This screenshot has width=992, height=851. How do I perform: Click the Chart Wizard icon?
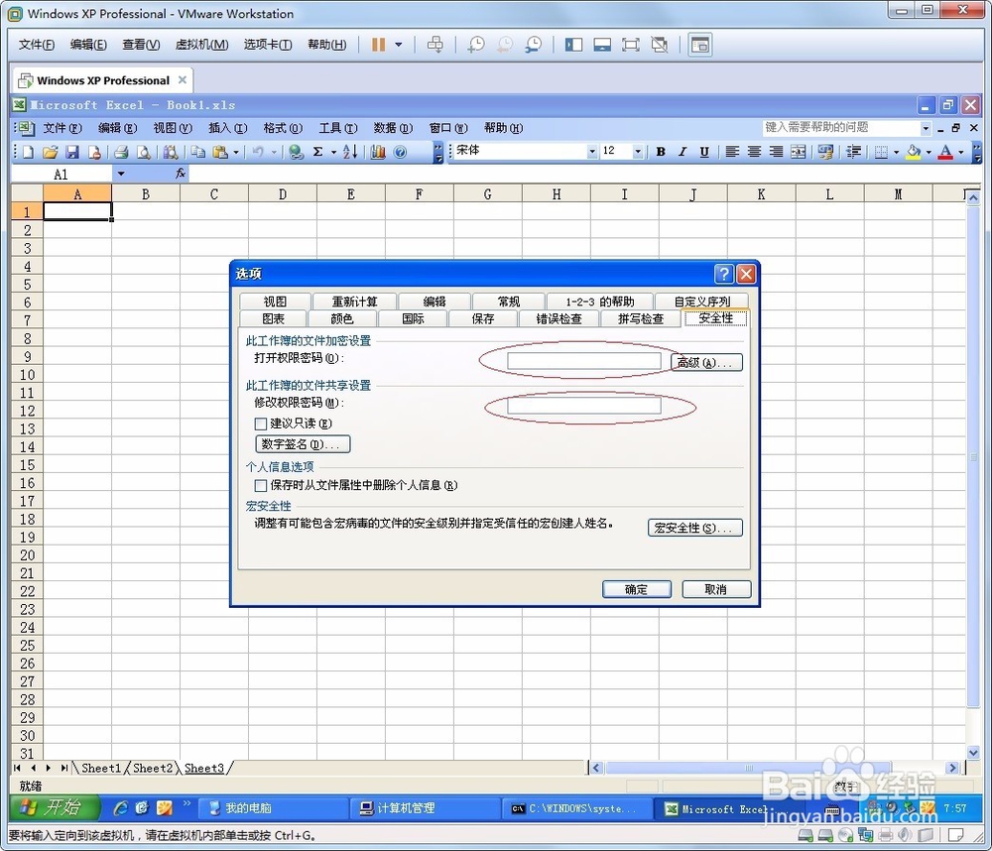378,152
